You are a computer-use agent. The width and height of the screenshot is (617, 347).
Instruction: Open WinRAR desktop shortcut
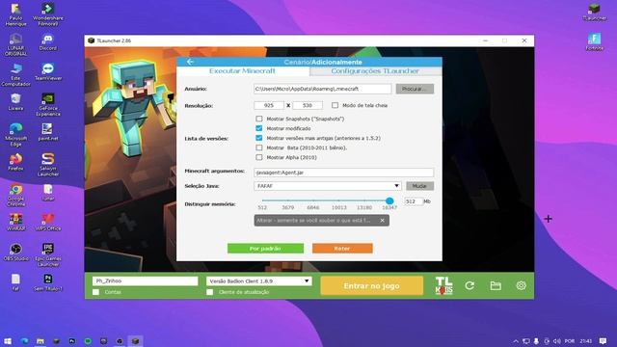(15, 222)
